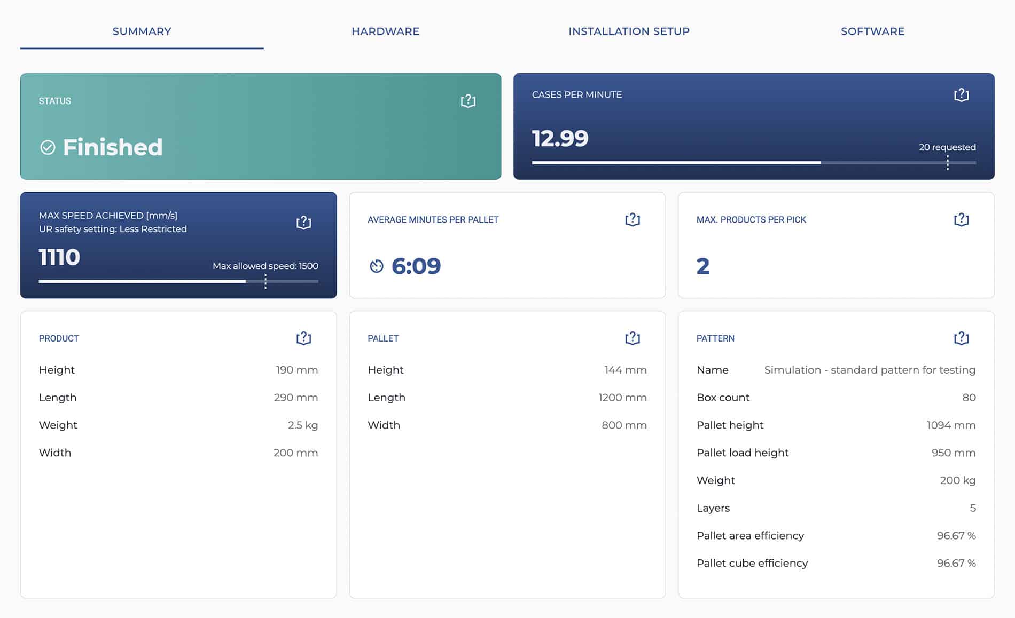The height and width of the screenshot is (618, 1015).
Task: Click the cases per minute progress bar
Action: point(754,162)
